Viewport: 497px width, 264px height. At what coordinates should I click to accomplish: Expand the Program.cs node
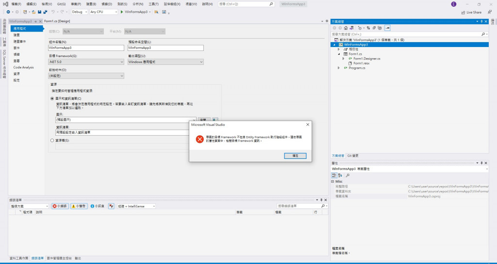coord(338,68)
